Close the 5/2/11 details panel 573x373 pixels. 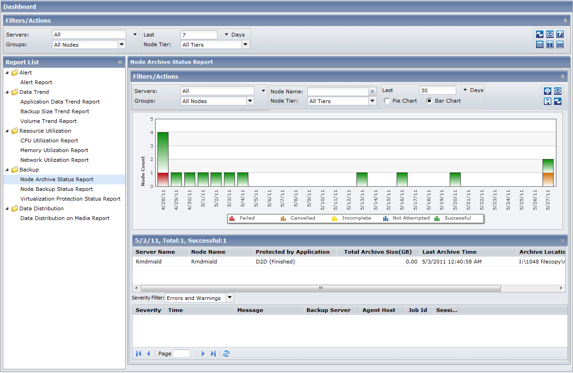click(x=562, y=241)
